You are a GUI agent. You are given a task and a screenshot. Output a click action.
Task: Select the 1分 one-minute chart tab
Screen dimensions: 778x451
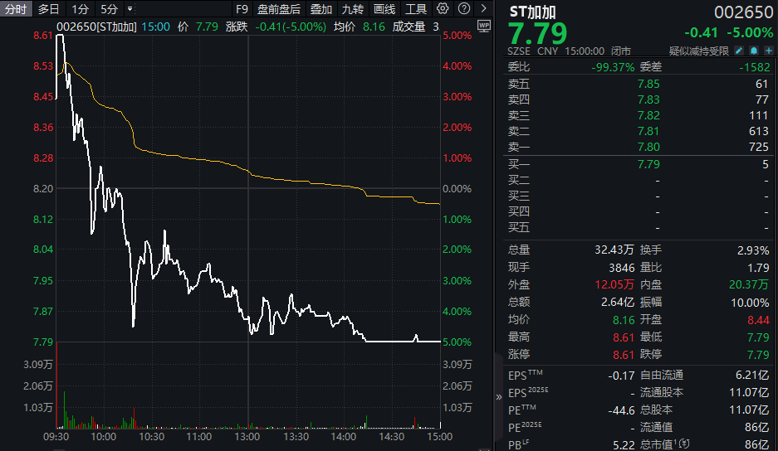coord(80,9)
